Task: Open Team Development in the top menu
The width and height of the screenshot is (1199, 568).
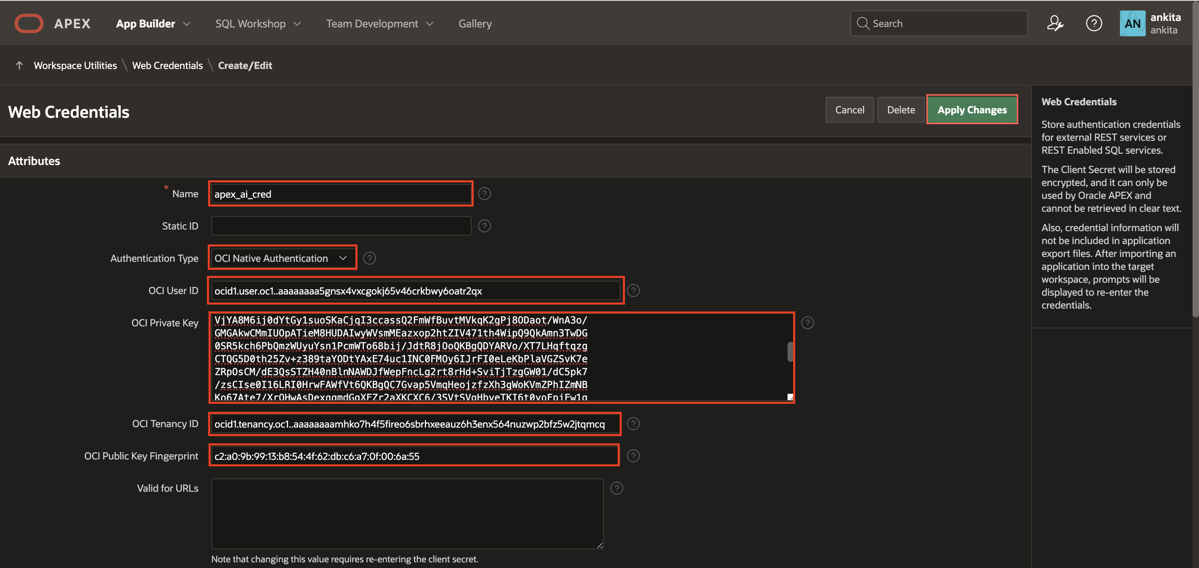Action: click(372, 23)
